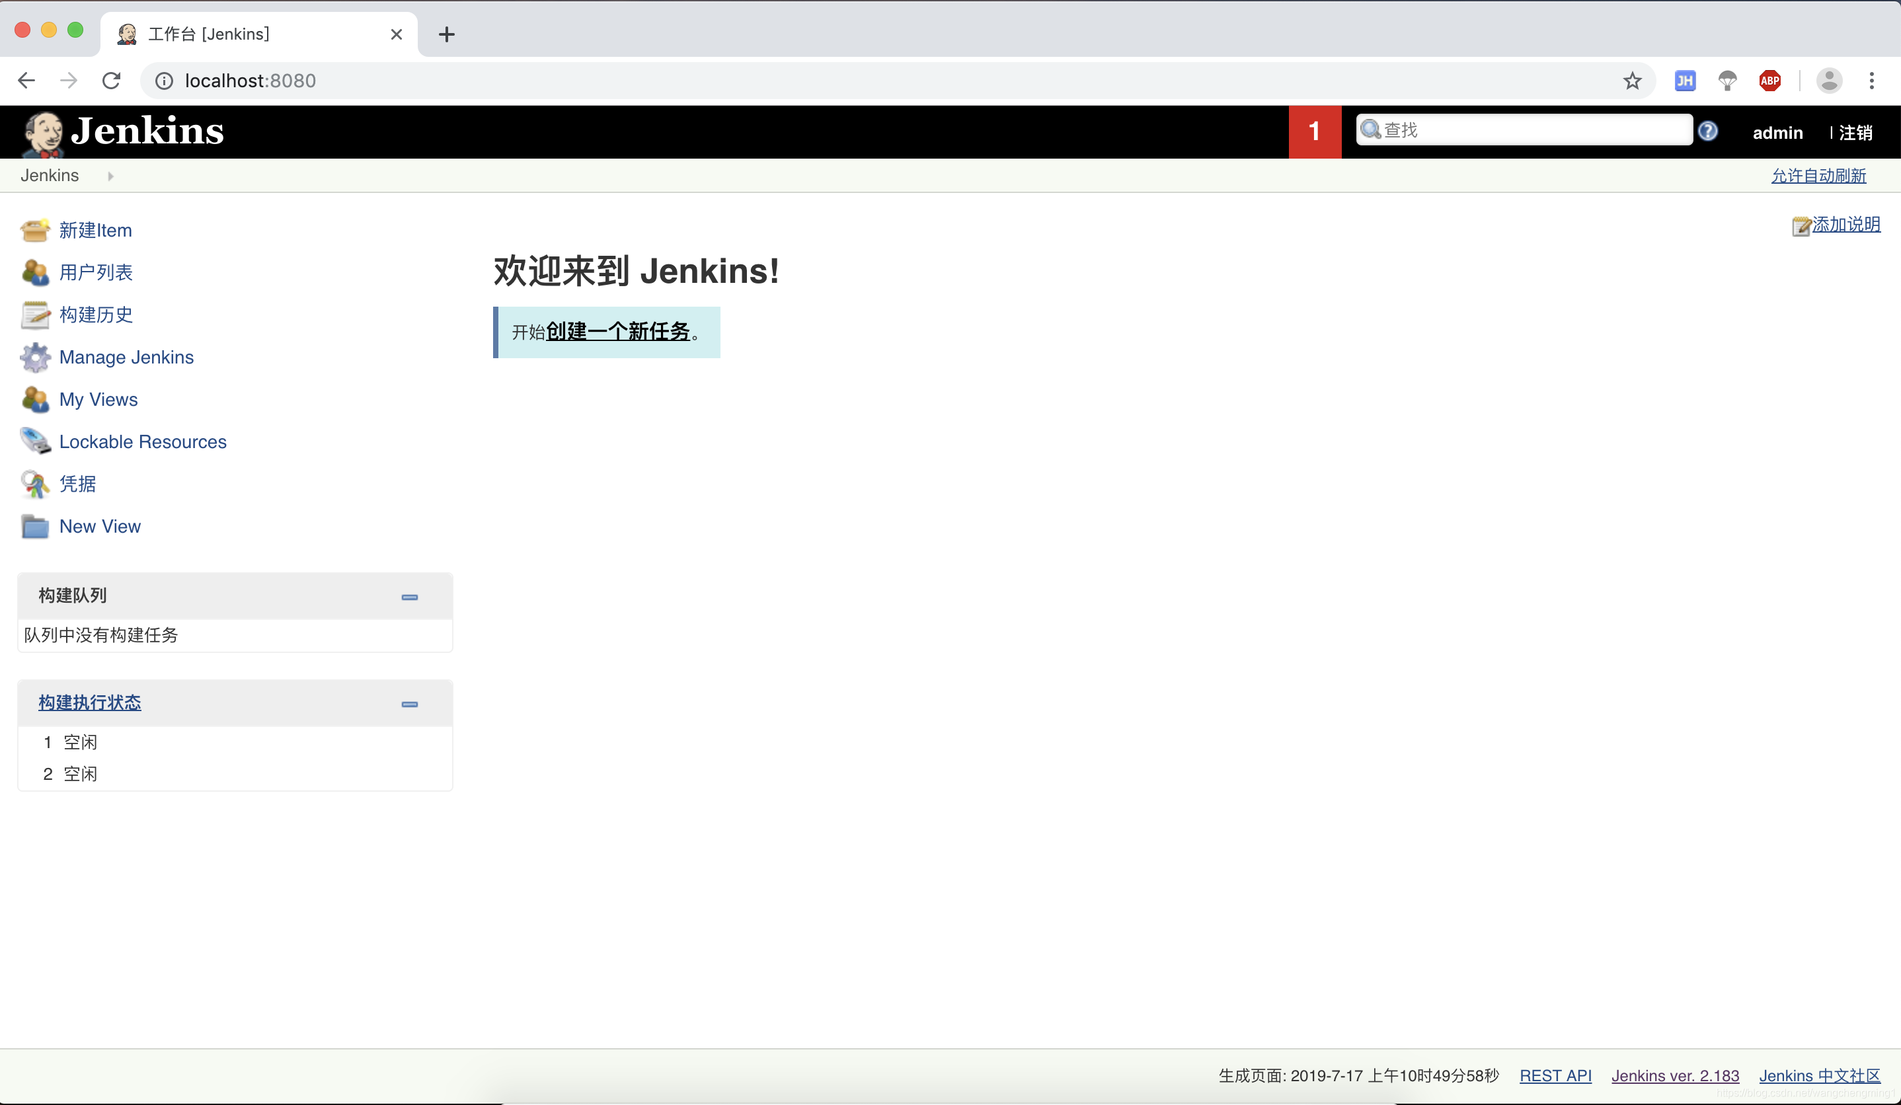The image size is (1901, 1105).
Task: Collapse the build queue panel
Action: click(x=410, y=597)
